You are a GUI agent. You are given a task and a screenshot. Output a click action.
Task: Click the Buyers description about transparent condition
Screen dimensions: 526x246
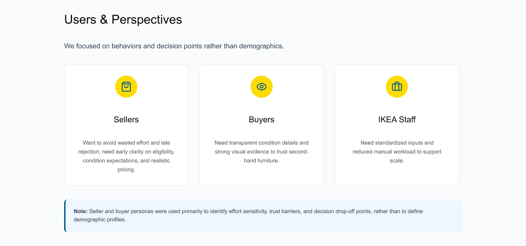click(262, 151)
